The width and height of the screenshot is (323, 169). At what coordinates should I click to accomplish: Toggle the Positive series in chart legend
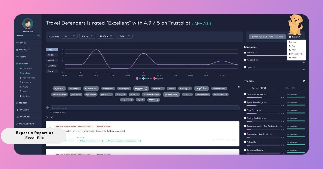coord(147,78)
